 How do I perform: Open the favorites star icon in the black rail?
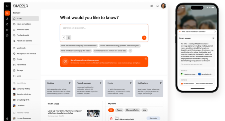pos(7,30)
